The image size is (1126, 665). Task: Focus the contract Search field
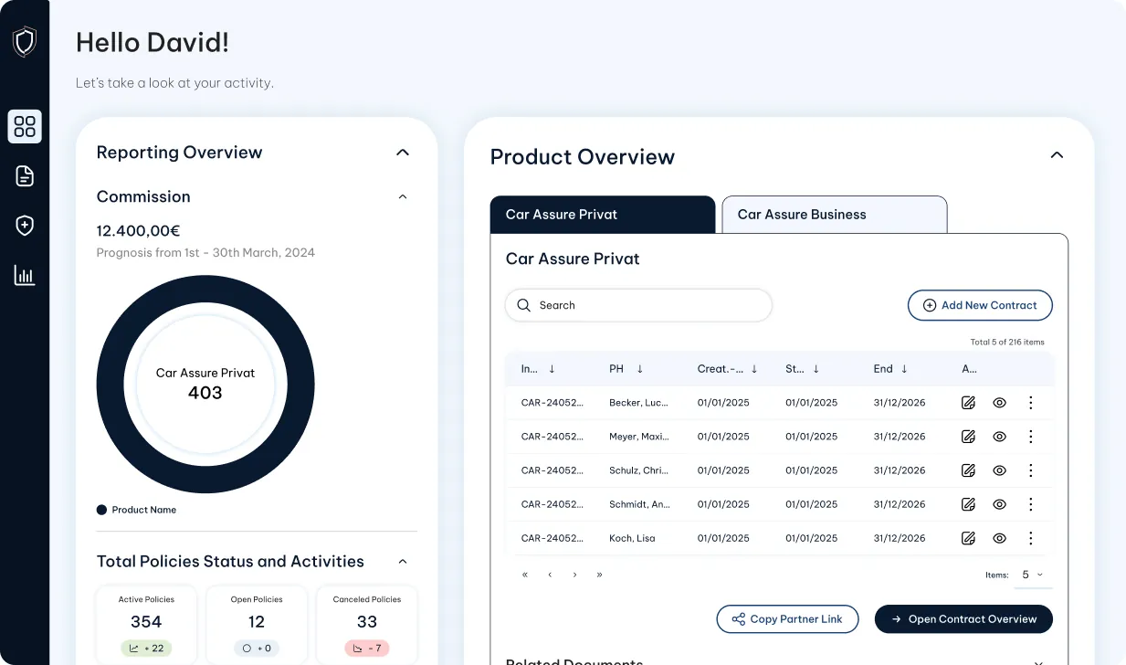pos(638,305)
